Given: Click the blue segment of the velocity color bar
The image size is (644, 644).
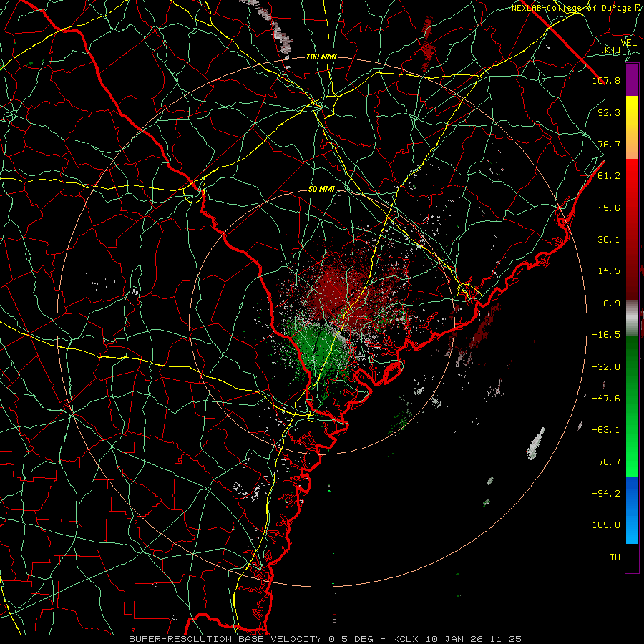Looking at the screenshot, I should pyautogui.click(x=632, y=510).
